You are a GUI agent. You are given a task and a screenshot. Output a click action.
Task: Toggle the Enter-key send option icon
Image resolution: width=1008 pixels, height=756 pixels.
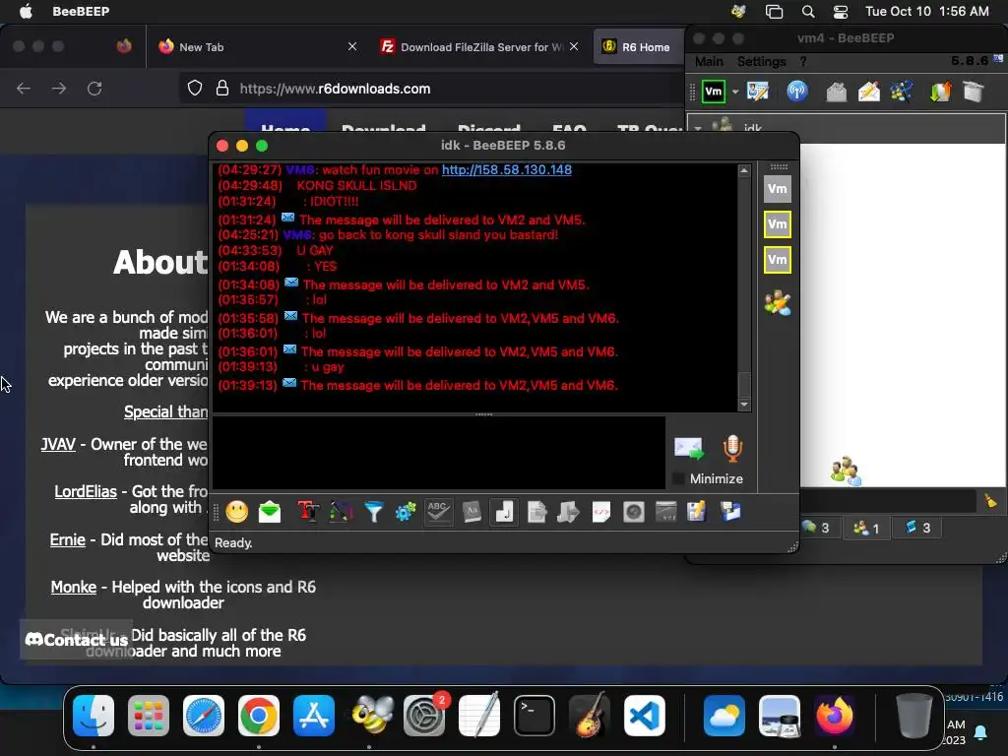(505, 512)
